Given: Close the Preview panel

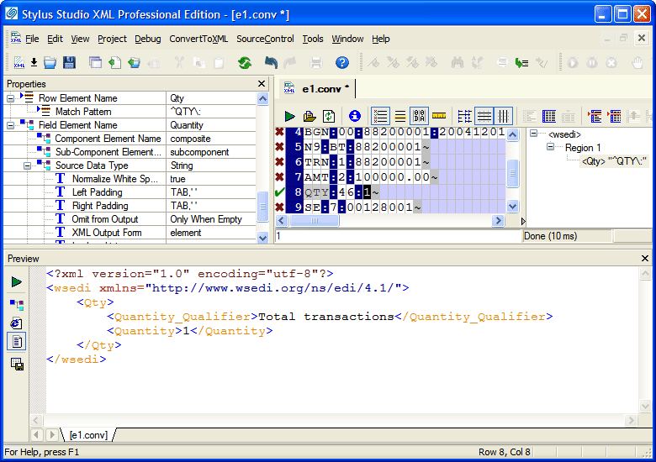Looking at the screenshot, I should (x=645, y=259).
